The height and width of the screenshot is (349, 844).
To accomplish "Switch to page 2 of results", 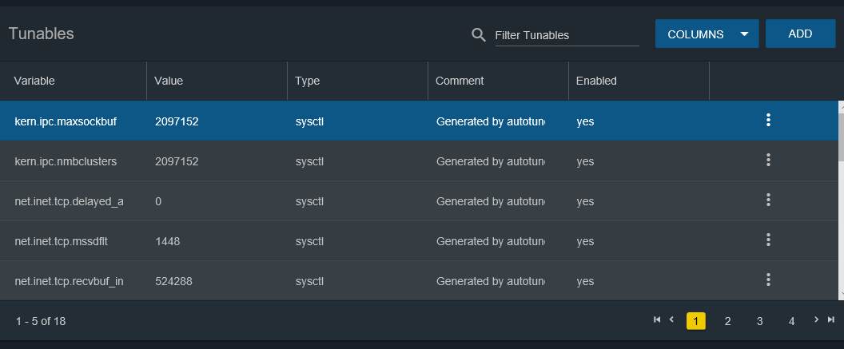I will coord(727,321).
